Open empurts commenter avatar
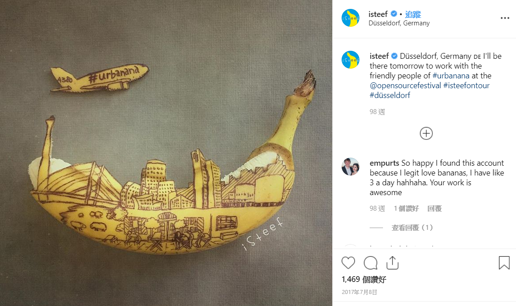The image size is (516, 306). pos(351,166)
